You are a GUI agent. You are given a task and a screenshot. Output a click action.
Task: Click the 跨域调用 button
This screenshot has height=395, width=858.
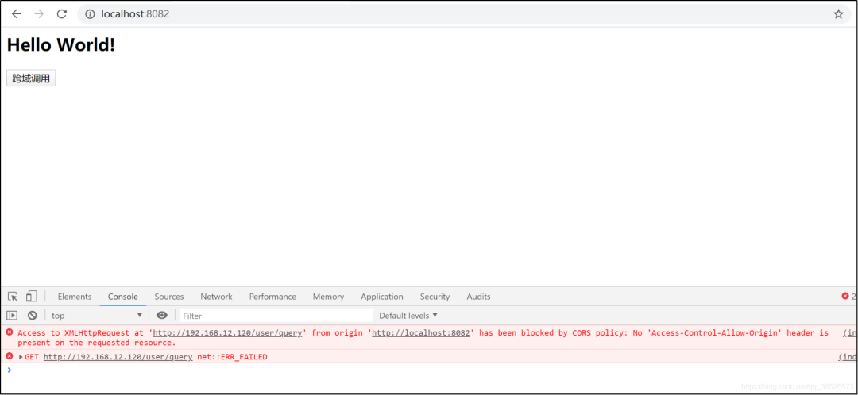(31, 79)
